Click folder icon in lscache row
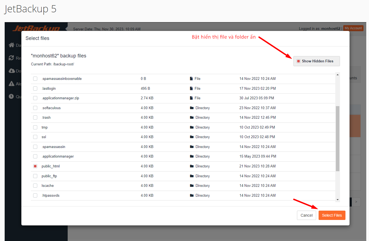This screenshot has width=369, height=241. (x=192, y=185)
